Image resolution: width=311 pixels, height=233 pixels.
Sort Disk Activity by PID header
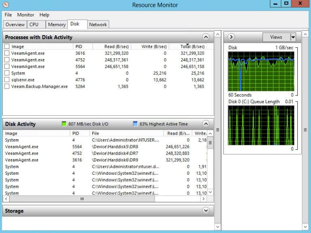pos(80,133)
